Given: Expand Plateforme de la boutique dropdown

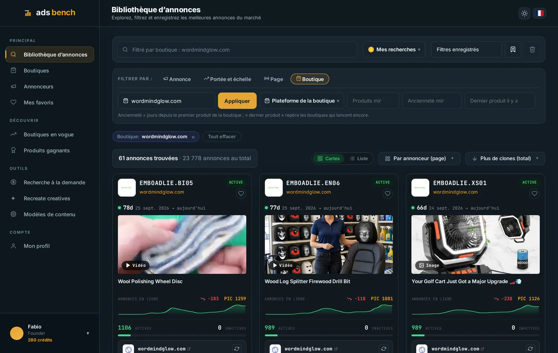Looking at the screenshot, I should click(302, 101).
